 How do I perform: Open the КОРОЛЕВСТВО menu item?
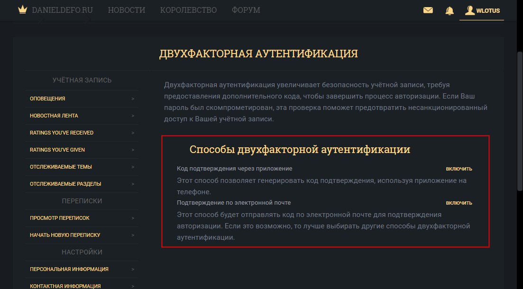click(x=188, y=10)
